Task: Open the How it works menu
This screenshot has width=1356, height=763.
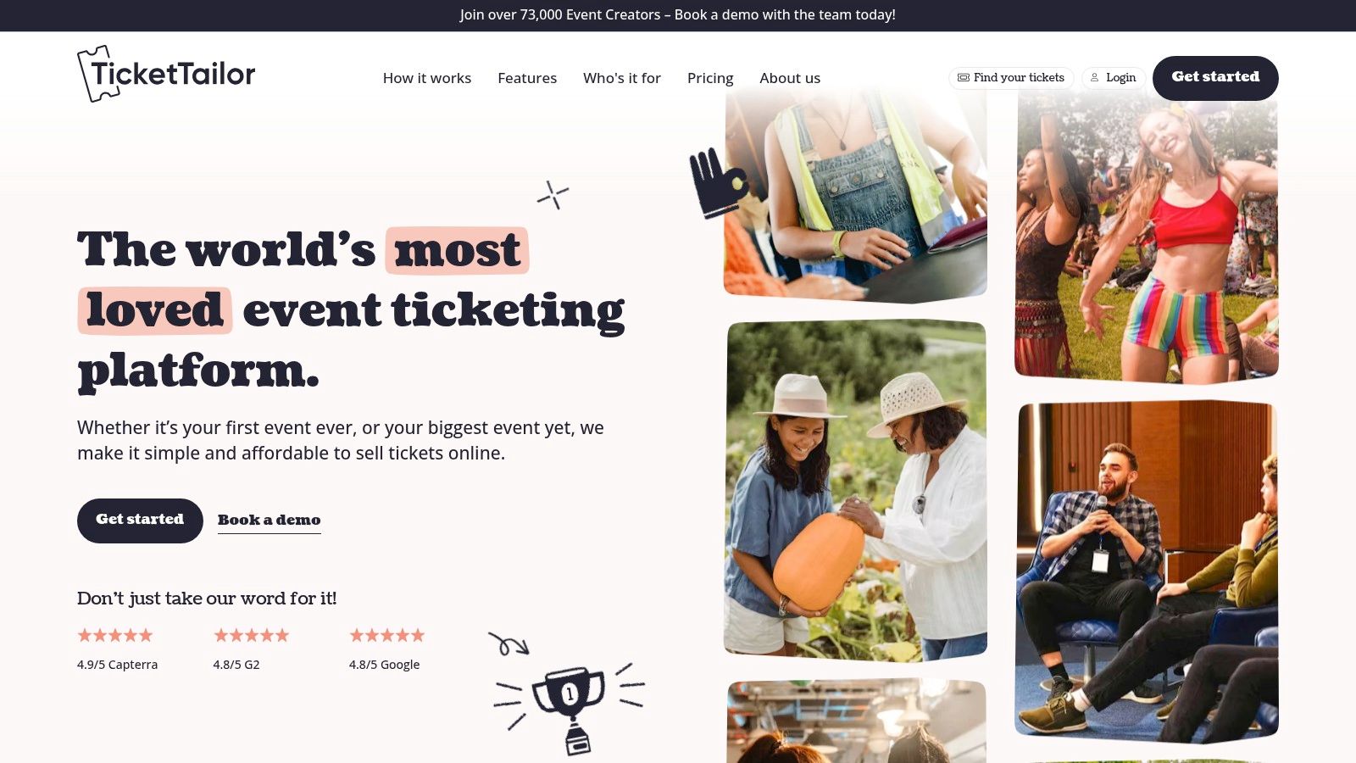Action: pyautogui.click(x=427, y=78)
